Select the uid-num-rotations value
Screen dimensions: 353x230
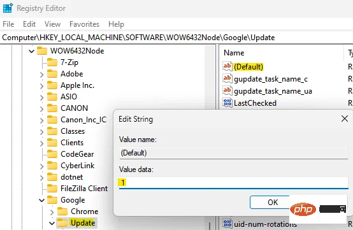pos(265,224)
